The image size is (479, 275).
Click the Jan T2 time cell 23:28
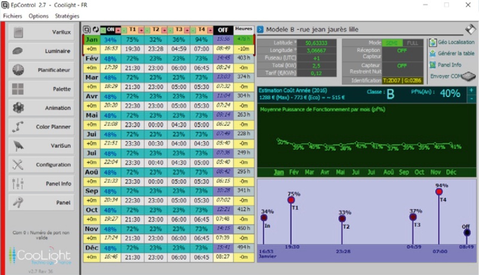(156, 49)
